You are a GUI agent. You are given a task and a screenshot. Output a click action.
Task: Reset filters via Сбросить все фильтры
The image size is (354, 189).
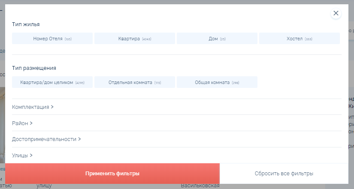[x=284, y=174]
